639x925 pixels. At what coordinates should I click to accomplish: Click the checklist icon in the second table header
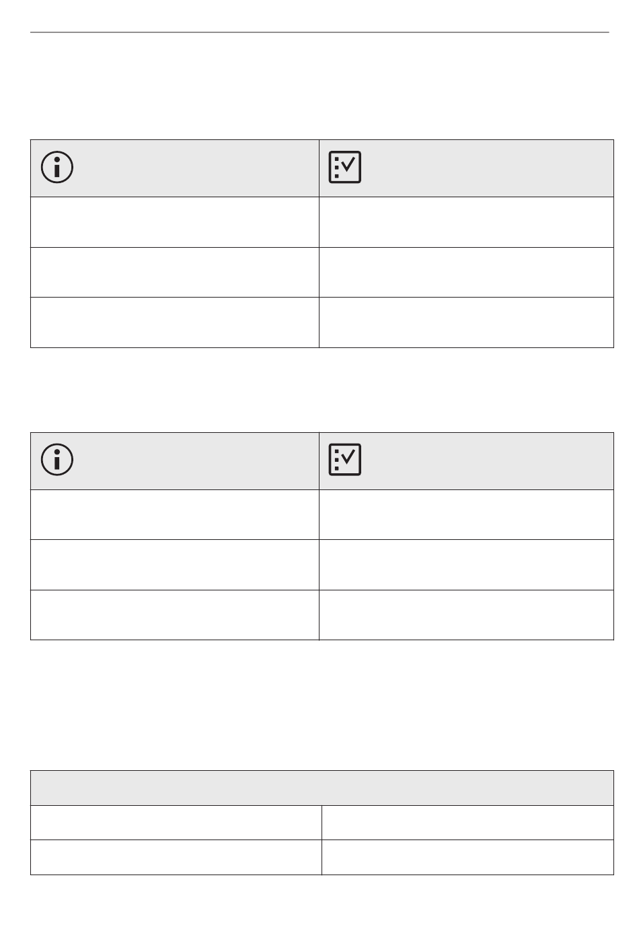coord(345,460)
